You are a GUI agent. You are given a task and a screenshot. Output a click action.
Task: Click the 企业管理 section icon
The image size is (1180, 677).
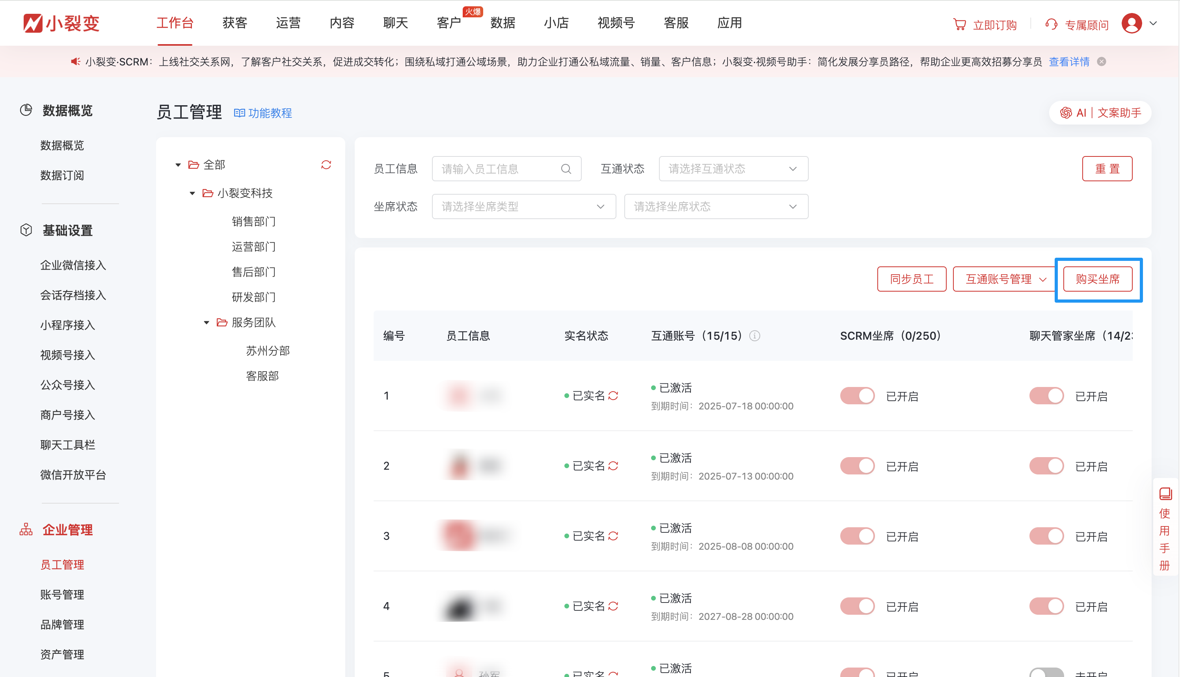pos(26,530)
